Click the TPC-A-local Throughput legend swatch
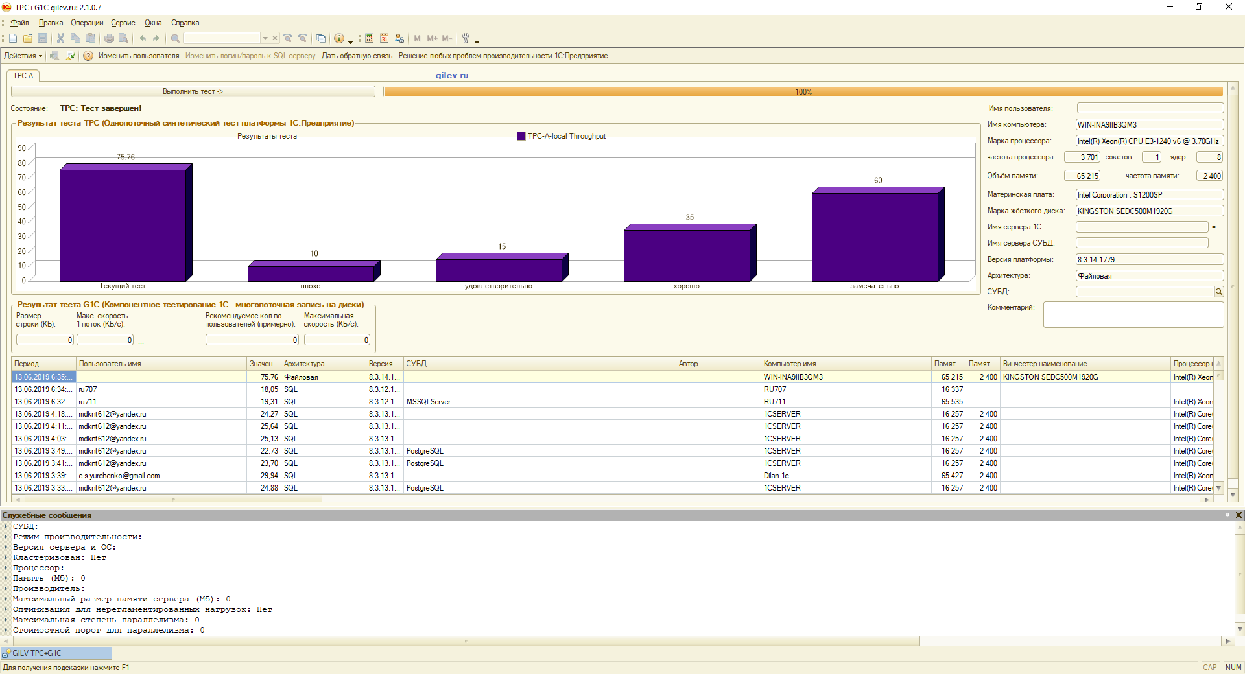 coord(521,136)
